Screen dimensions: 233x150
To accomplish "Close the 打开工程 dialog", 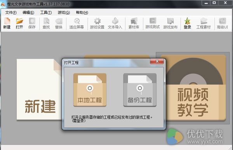I will (x=157, y=61).
